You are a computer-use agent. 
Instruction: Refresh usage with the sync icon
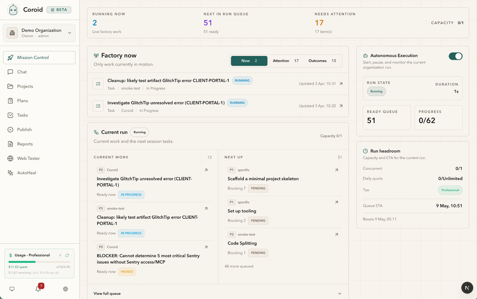pyautogui.click(x=67, y=255)
